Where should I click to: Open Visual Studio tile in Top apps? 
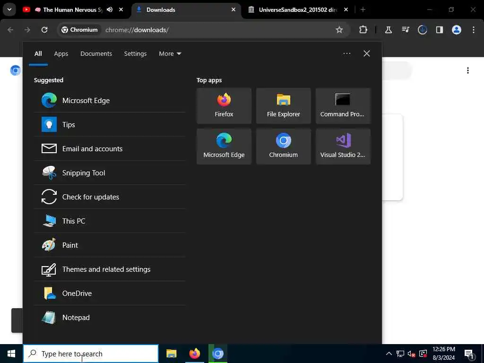(343, 147)
